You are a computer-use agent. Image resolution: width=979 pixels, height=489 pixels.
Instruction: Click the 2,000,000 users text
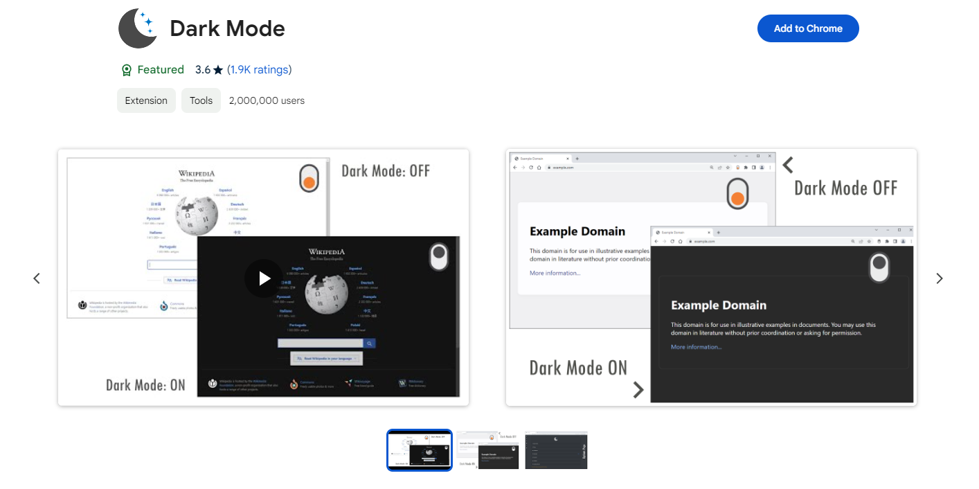point(267,100)
